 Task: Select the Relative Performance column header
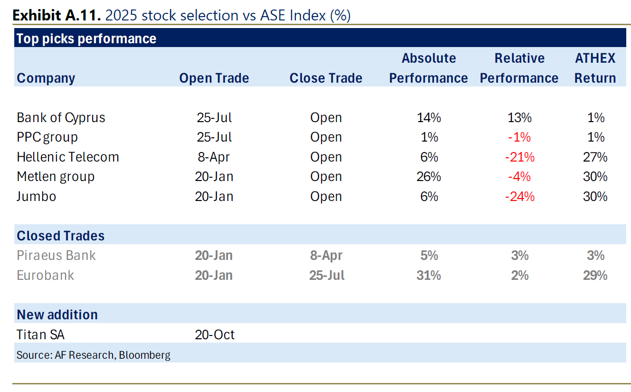519,68
